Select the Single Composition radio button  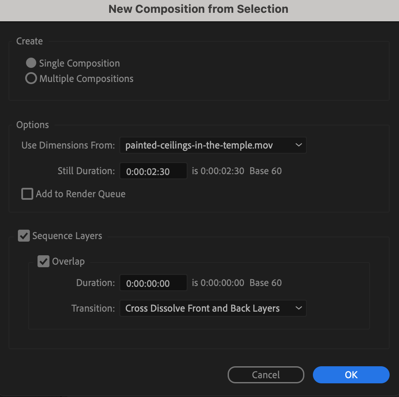click(x=31, y=63)
